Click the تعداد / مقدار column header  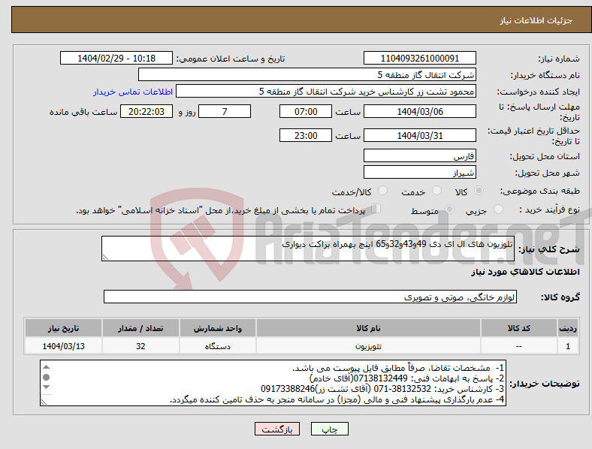click(x=140, y=328)
